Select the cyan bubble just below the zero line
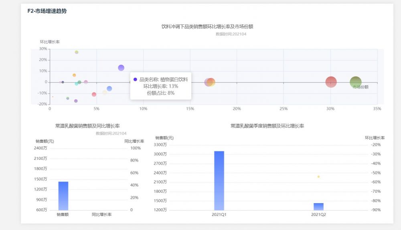 pos(77,84)
